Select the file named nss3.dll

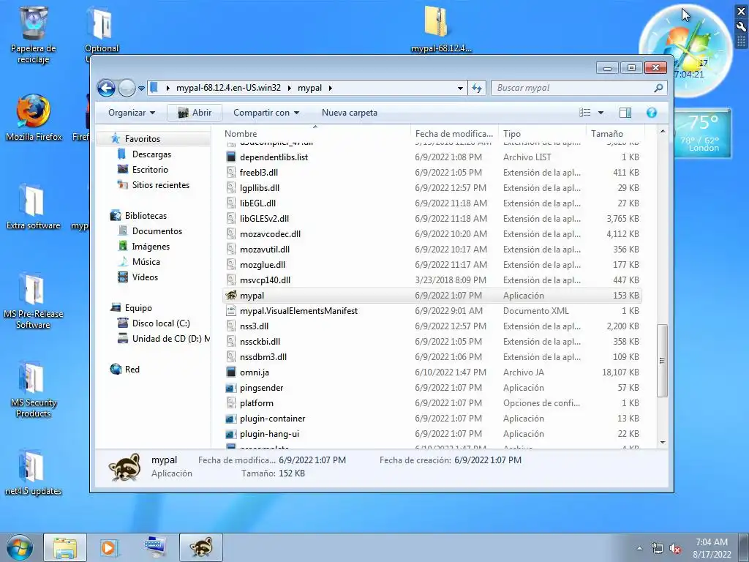point(254,326)
